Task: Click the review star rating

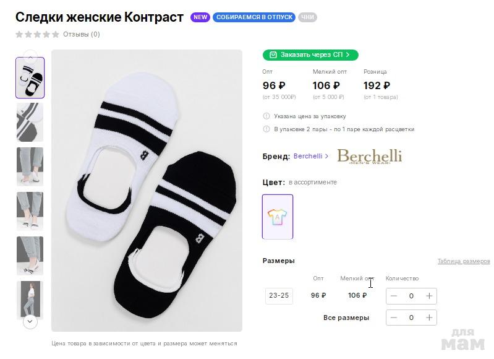Action: point(38,35)
